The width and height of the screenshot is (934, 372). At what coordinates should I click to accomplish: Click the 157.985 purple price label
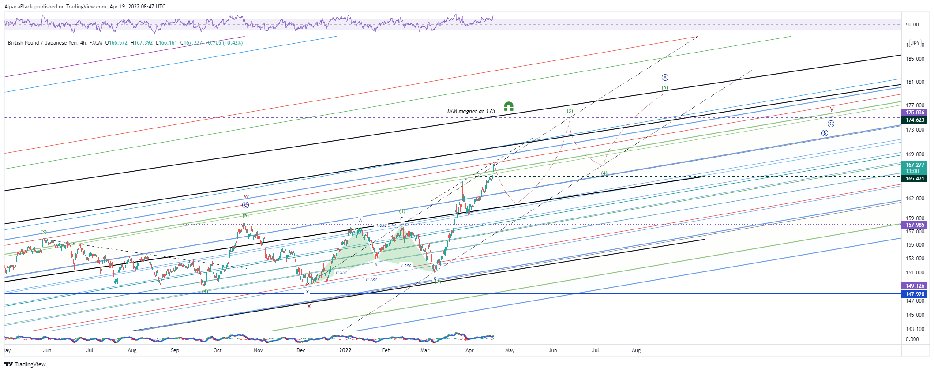click(915, 225)
